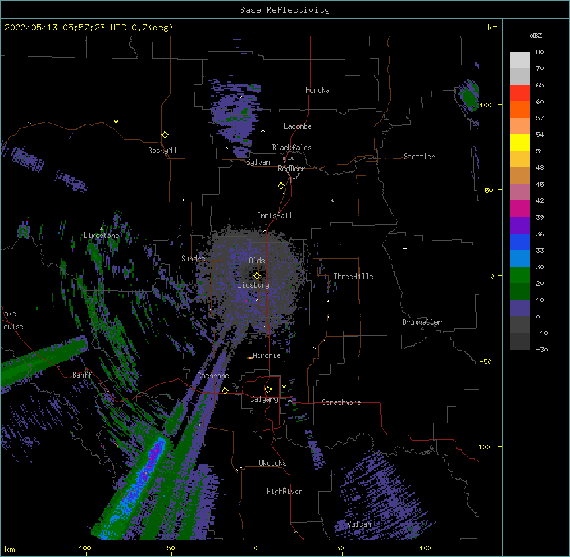Click the Vulcan town label

(359, 524)
